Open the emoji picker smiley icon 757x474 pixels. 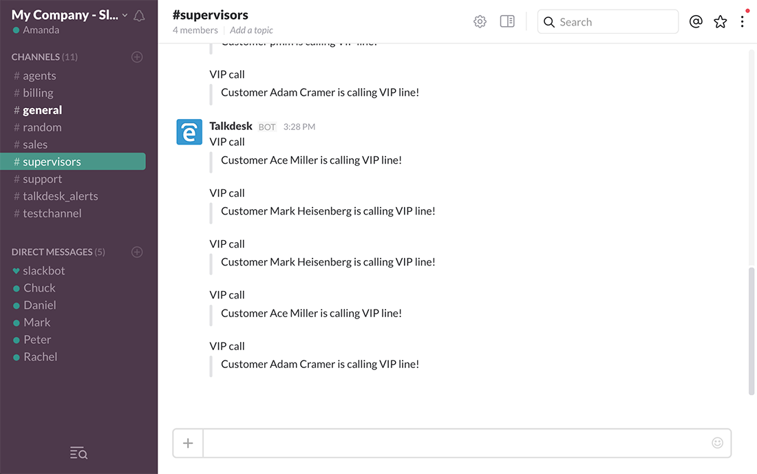[717, 442]
